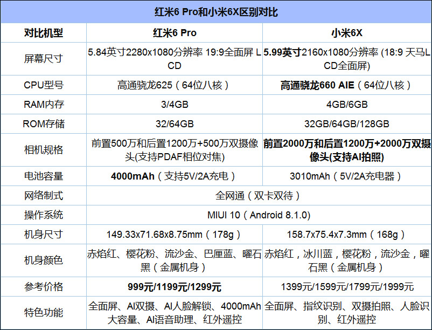Select the CPU型号 row label
Screen dimensions: 432x330
44,85
